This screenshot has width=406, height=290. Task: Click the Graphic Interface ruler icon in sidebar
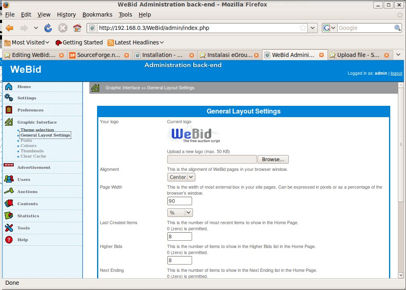click(9, 122)
